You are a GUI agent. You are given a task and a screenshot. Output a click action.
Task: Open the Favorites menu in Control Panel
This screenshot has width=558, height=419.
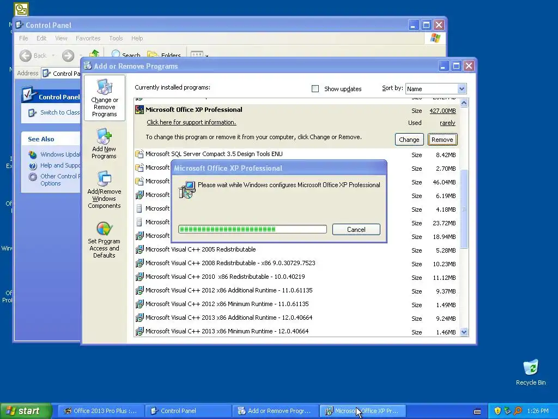[x=88, y=38]
